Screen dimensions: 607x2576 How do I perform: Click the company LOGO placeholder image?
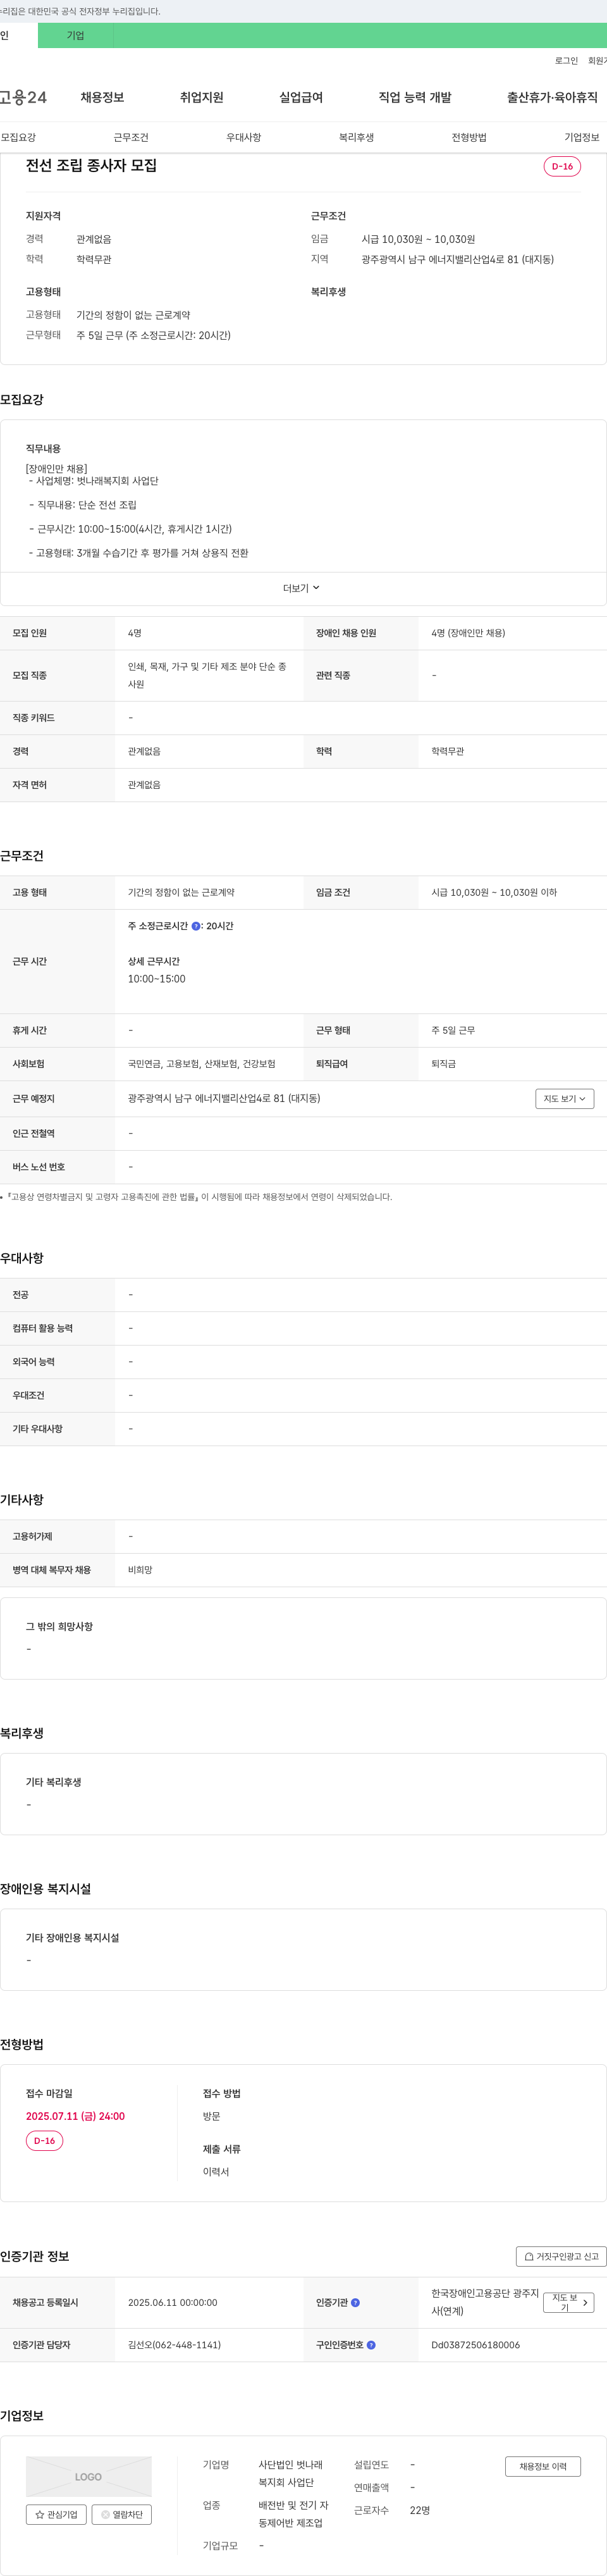pyautogui.click(x=89, y=2476)
